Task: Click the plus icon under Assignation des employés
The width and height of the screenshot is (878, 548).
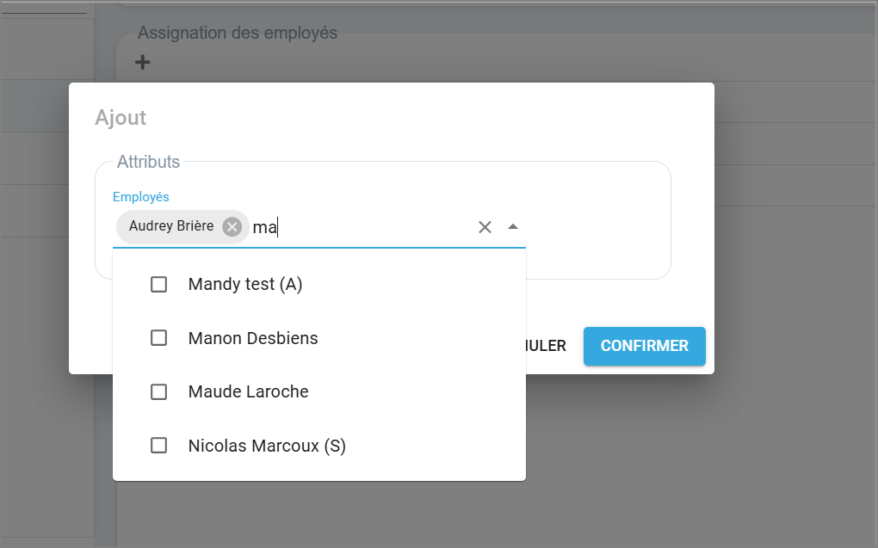Action: pos(143,62)
